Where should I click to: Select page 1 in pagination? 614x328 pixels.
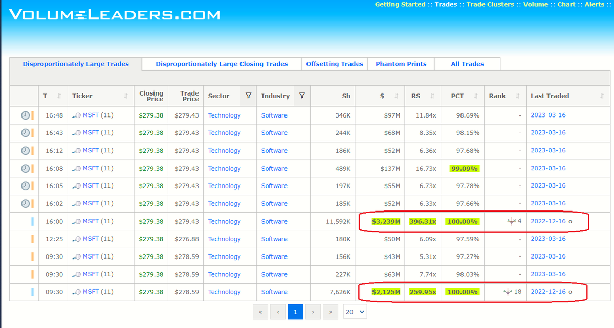[x=295, y=311]
